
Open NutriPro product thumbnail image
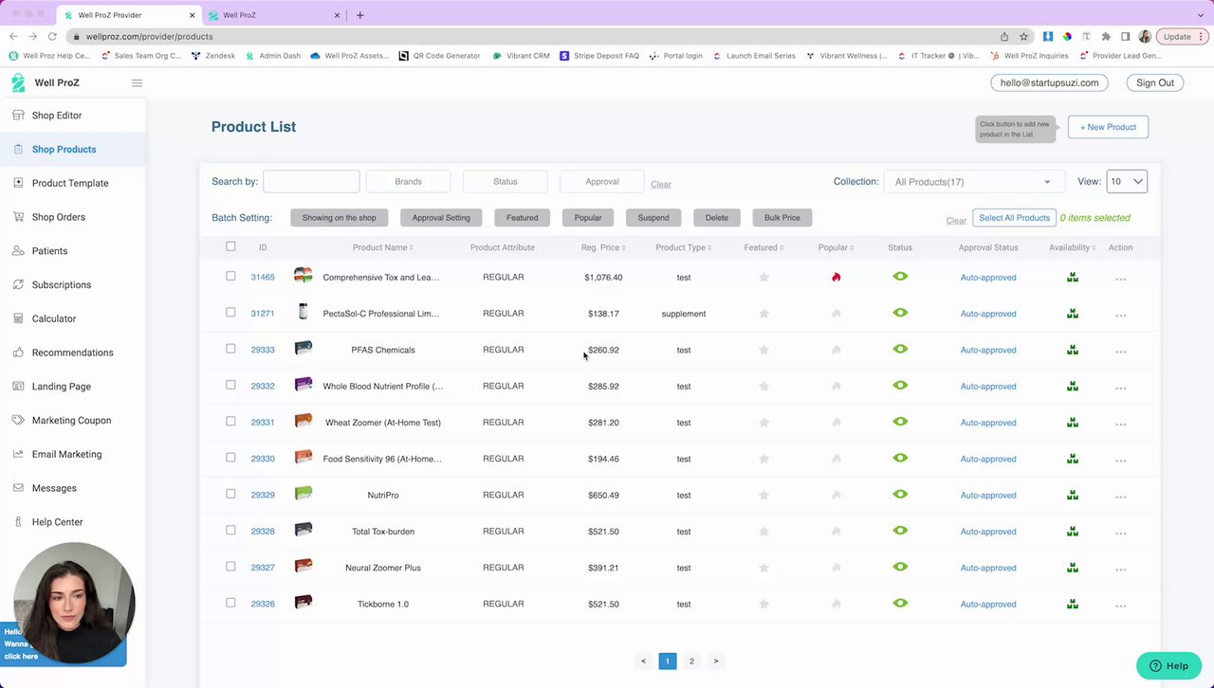point(303,493)
